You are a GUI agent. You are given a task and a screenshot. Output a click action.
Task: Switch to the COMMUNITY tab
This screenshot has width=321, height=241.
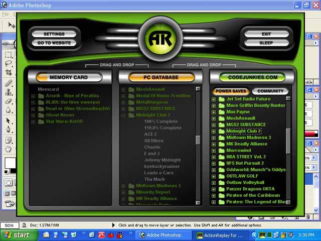coord(270,91)
